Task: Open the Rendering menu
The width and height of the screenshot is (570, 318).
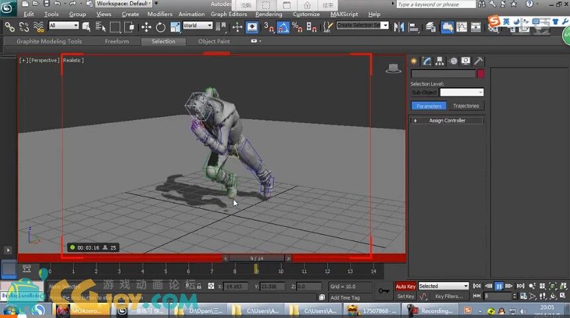Action: point(268,14)
